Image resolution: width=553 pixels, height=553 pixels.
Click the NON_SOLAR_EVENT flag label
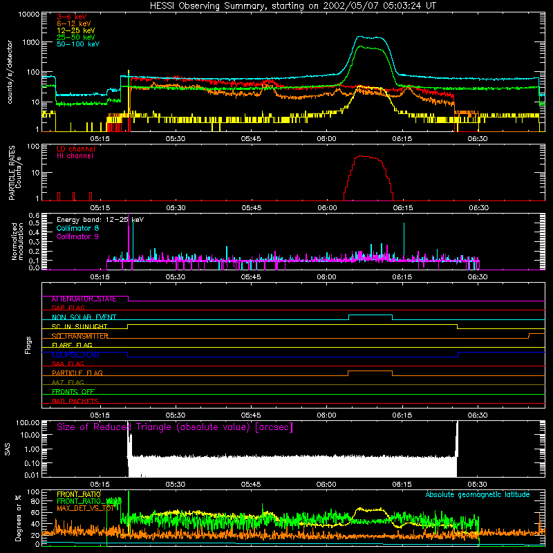pyautogui.click(x=84, y=317)
